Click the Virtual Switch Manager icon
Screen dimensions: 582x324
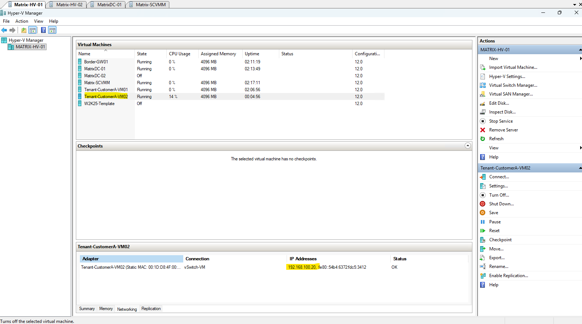(x=483, y=85)
